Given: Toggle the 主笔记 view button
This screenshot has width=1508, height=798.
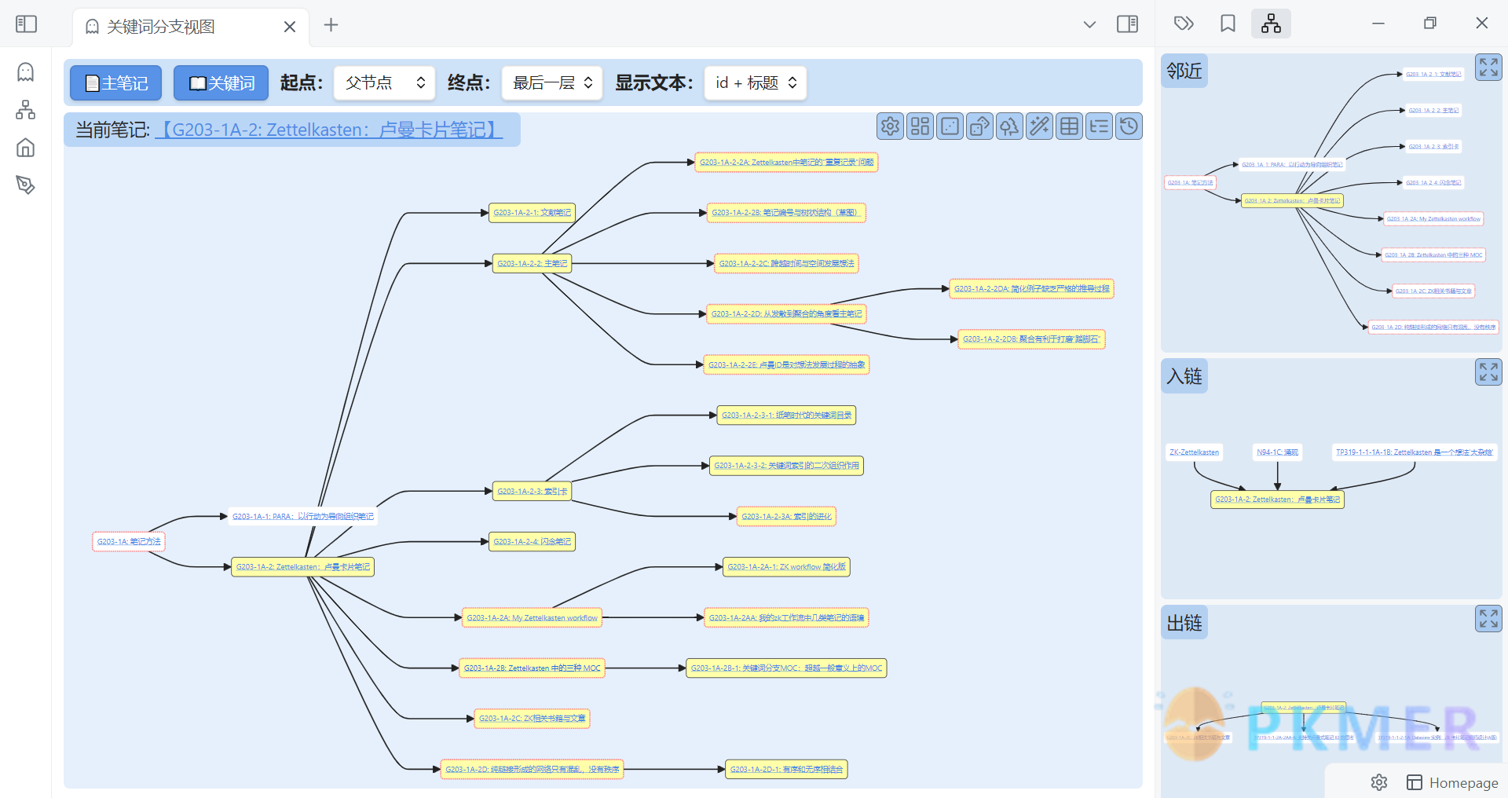Looking at the screenshot, I should point(116,83).
